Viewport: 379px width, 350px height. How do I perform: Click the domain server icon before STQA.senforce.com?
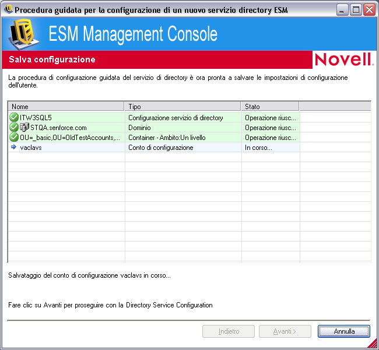24,127
